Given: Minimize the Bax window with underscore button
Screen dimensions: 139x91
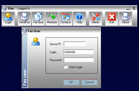Looking at the screenshot, I should click(128, 8).
